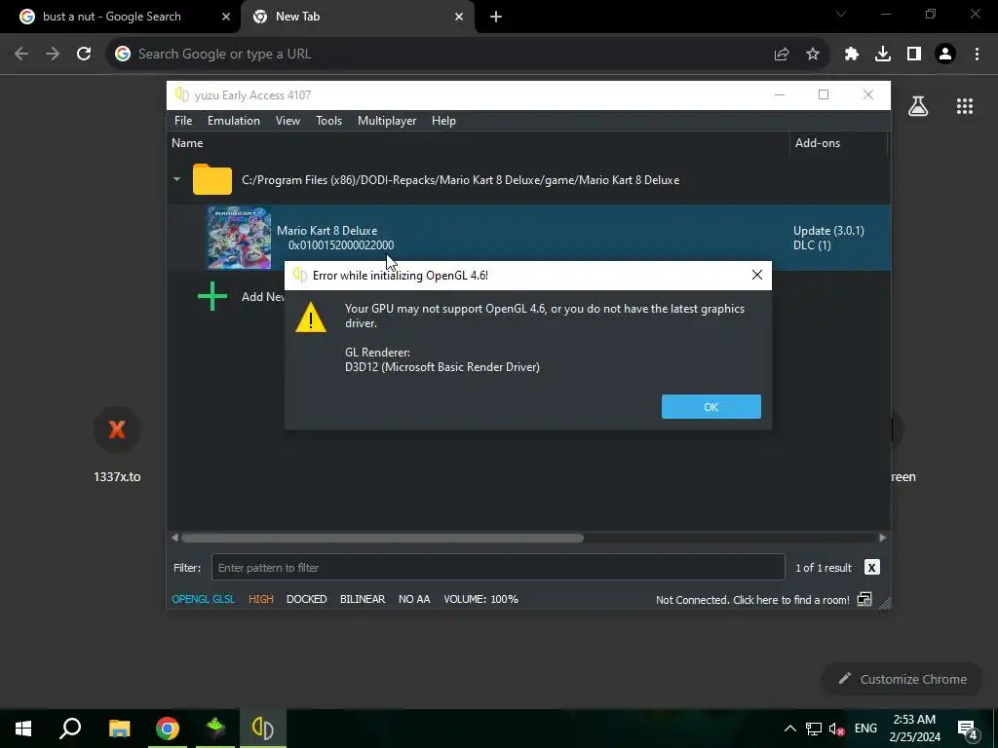998x748 pixels.
Task: Click the Add-ons column header
Action: [x=818, y=143]
